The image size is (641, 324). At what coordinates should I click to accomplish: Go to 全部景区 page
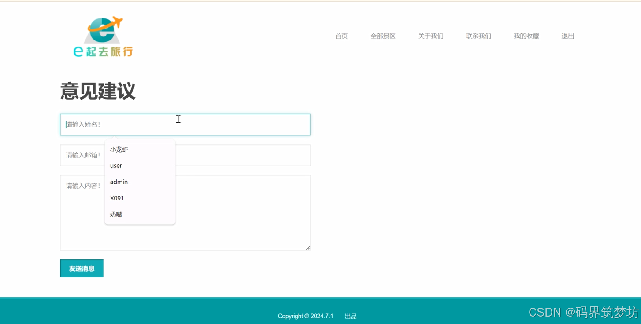pos(383,36)
